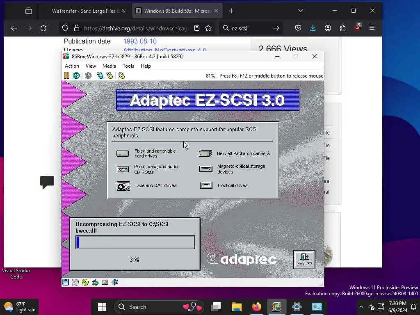
Task: Click the black speech bubble feedback icon
Action: 47,183
